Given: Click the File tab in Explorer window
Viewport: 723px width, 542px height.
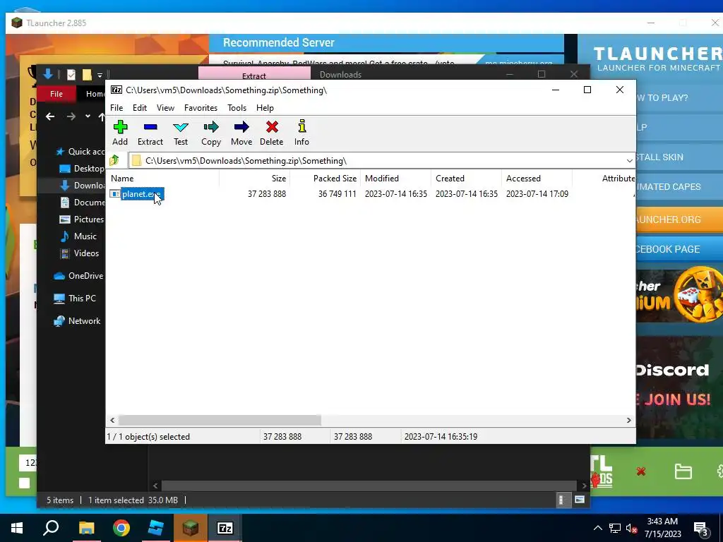Looking at the screenshot, I should pos(56,94).
